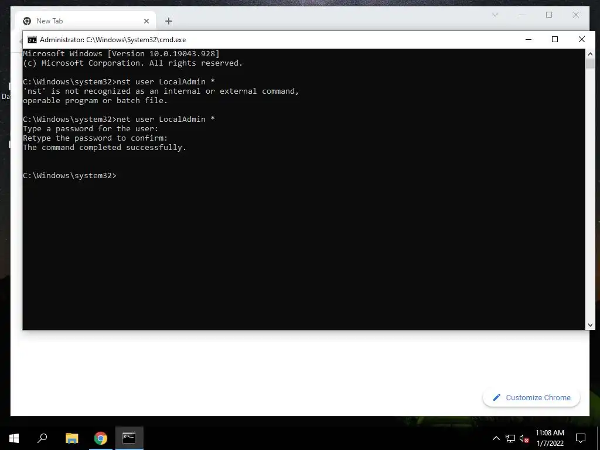Launch File Explorer from taskbar

coord(71,438)
